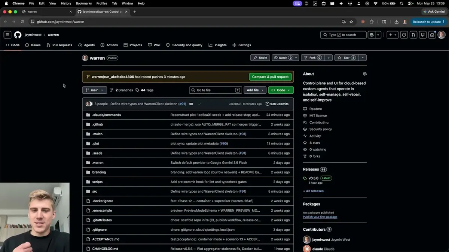Switch to the Issues repository tab
The height and width of the screenshot is (252, 449).
(33, 45)
